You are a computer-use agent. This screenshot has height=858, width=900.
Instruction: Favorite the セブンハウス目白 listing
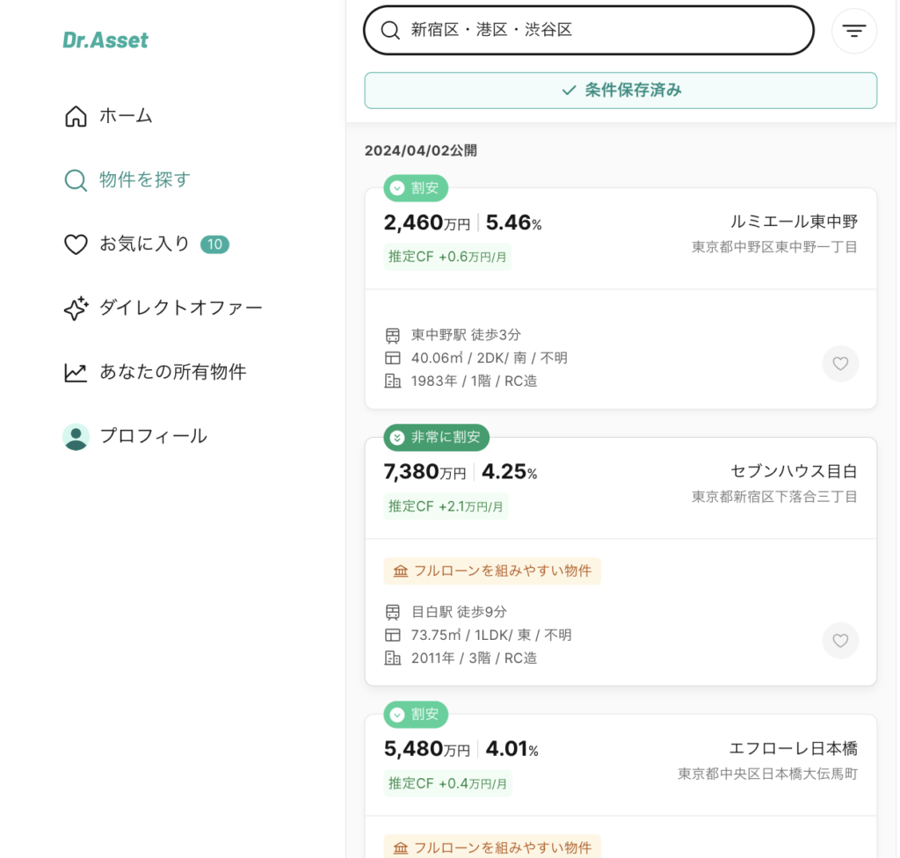click(x=840, y=640)
